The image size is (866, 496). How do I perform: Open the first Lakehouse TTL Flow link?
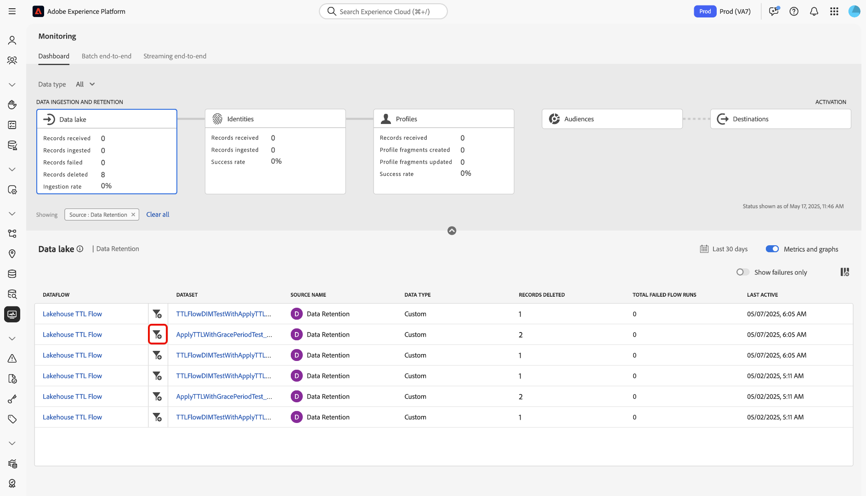(x=72, y=314)
